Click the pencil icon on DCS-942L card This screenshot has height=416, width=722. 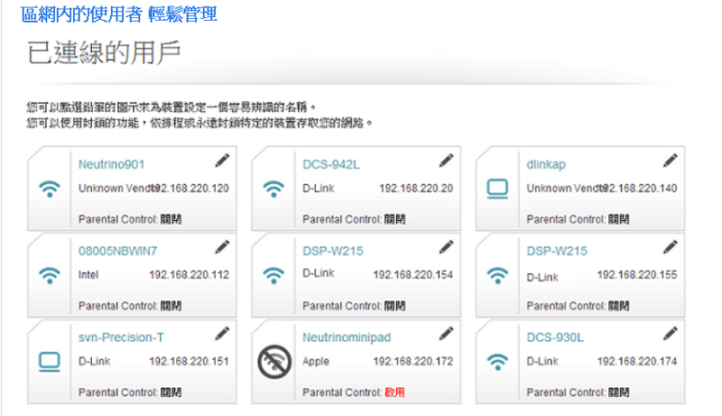click(x=446, y=161)
